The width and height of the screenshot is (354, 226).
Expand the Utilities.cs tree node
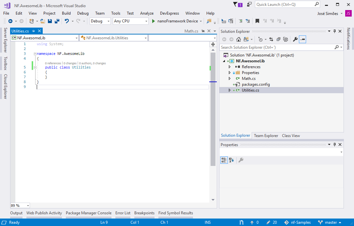pyautogui.click(x=229, y=90)
